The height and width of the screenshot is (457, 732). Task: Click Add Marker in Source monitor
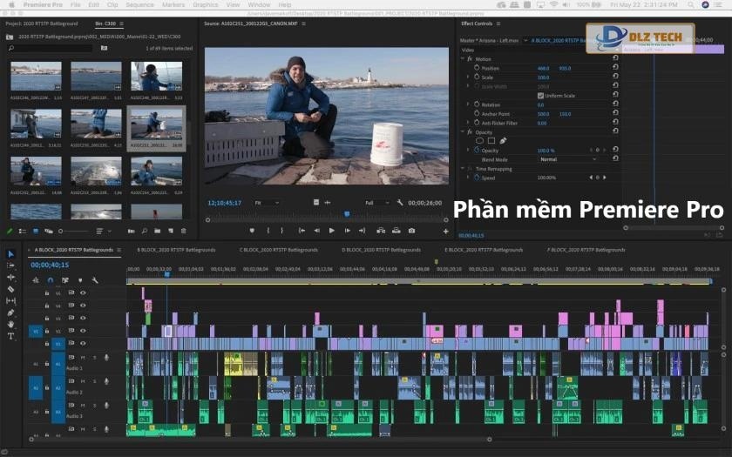[x=252, y=231]
